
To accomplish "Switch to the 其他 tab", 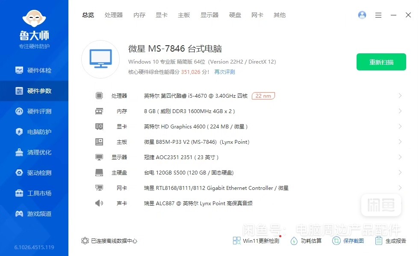I will [280, 15].
